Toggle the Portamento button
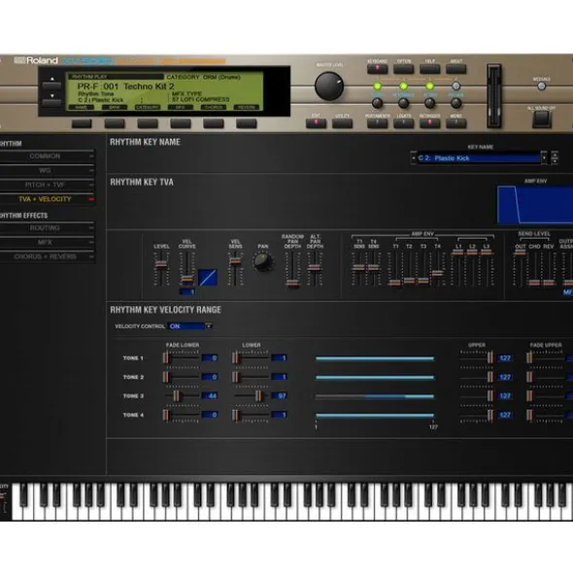The height and width of the screenshot is (574, 573). [377, 123]
